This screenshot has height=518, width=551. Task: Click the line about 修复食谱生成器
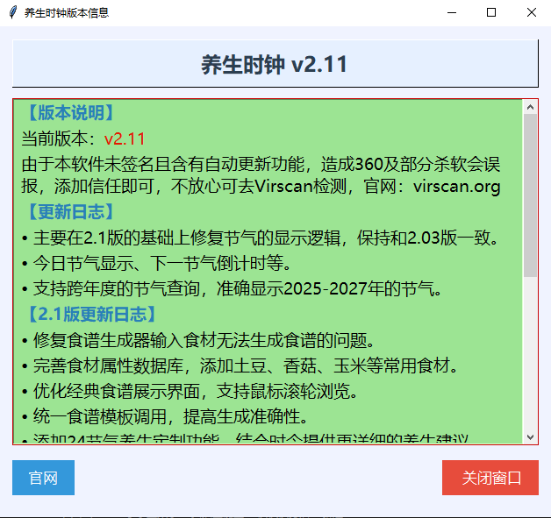coord(198,340)
